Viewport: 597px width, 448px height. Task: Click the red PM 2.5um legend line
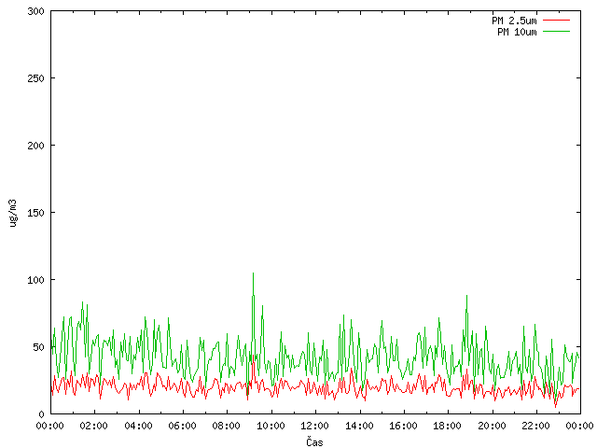pyautogui.click(x=556, y=21)
